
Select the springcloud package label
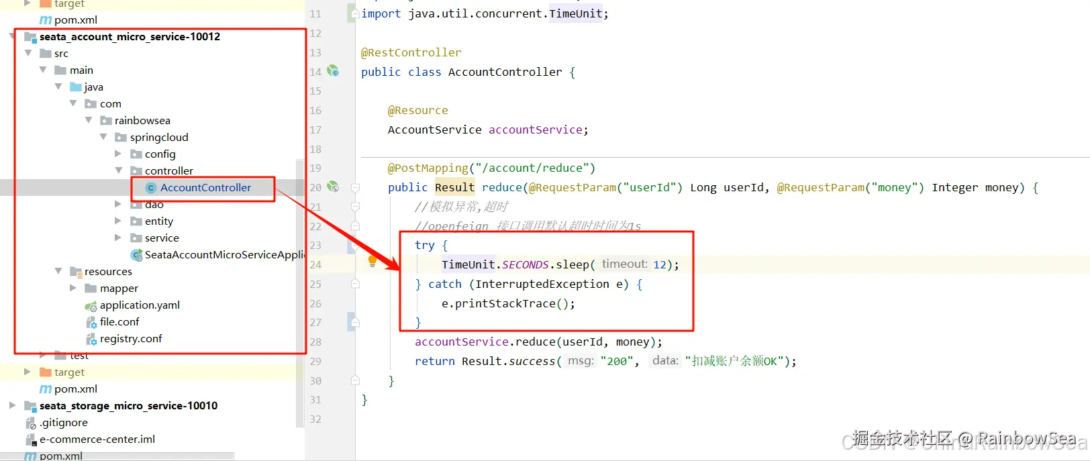coord(159,138)
